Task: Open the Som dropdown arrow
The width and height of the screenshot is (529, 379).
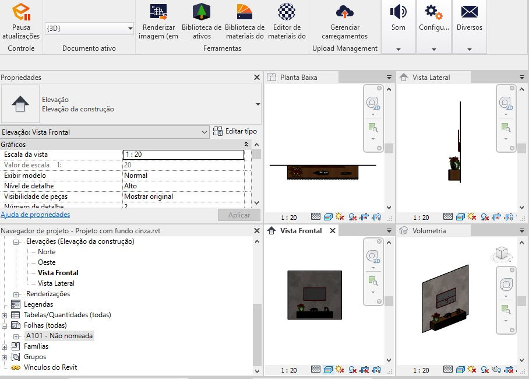Action: click(398, 50)
